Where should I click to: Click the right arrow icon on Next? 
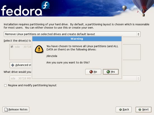click(140, 109)
